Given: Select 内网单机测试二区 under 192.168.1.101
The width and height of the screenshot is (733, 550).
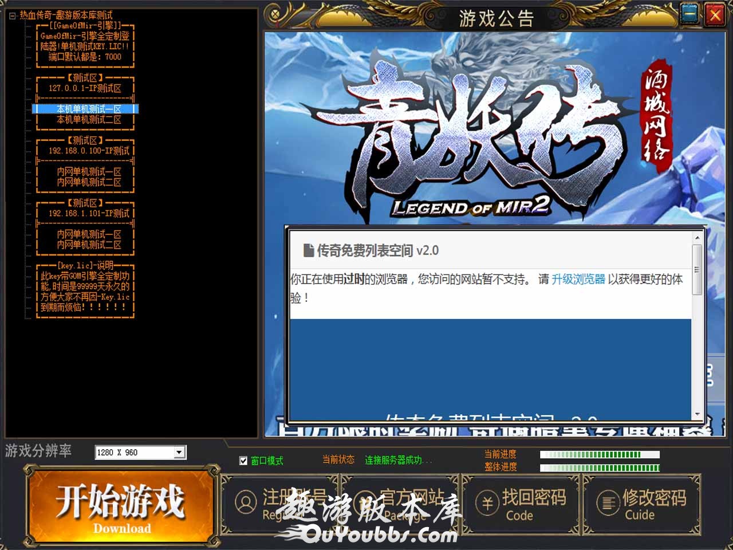Looking at the screenshot, I should tap(89, 245).
